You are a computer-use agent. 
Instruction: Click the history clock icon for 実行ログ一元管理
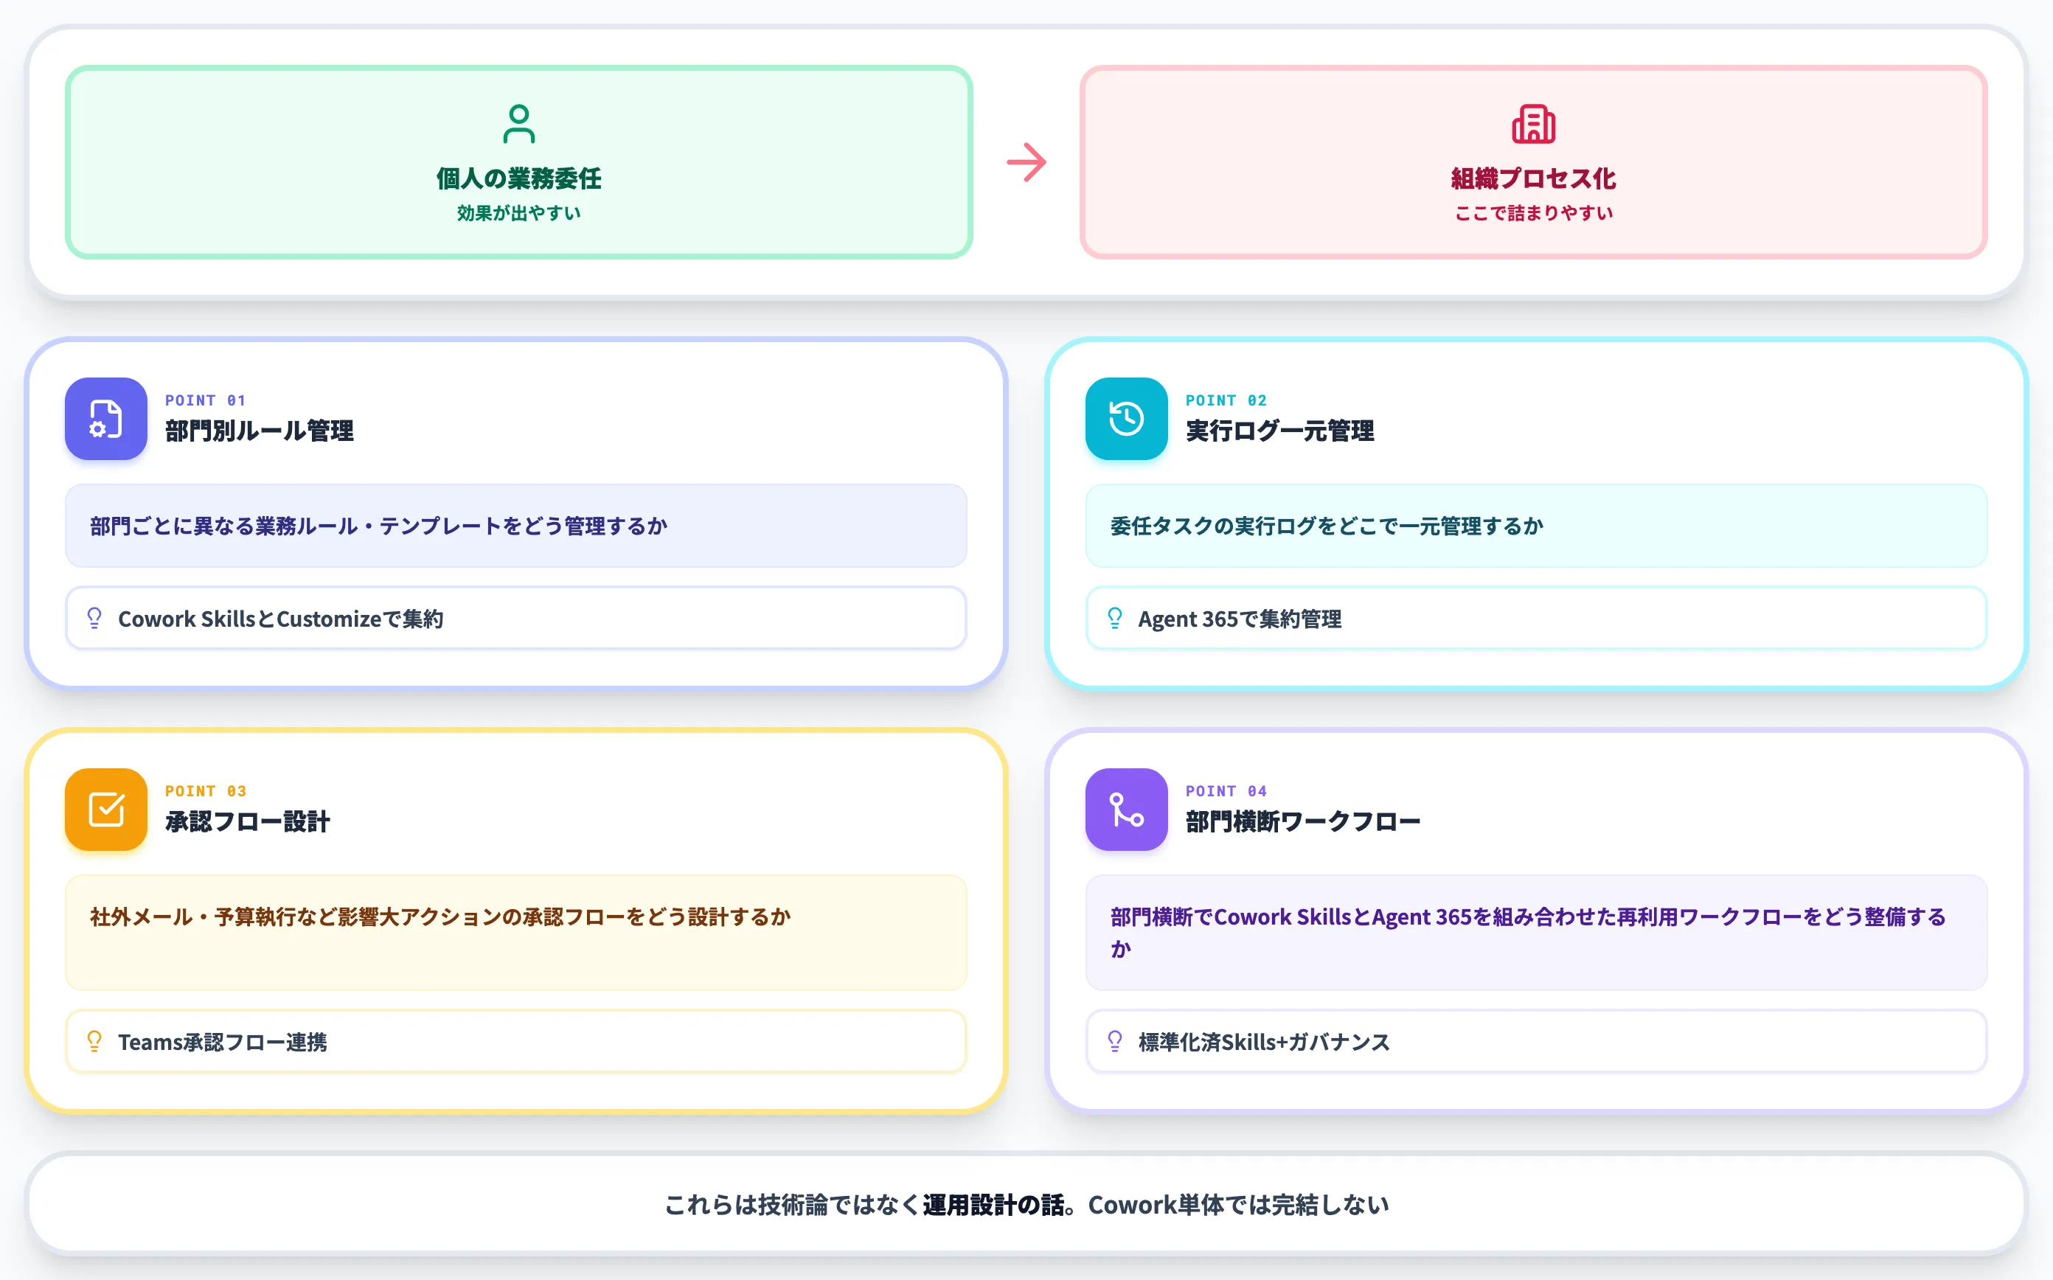tap(1126, 418)
